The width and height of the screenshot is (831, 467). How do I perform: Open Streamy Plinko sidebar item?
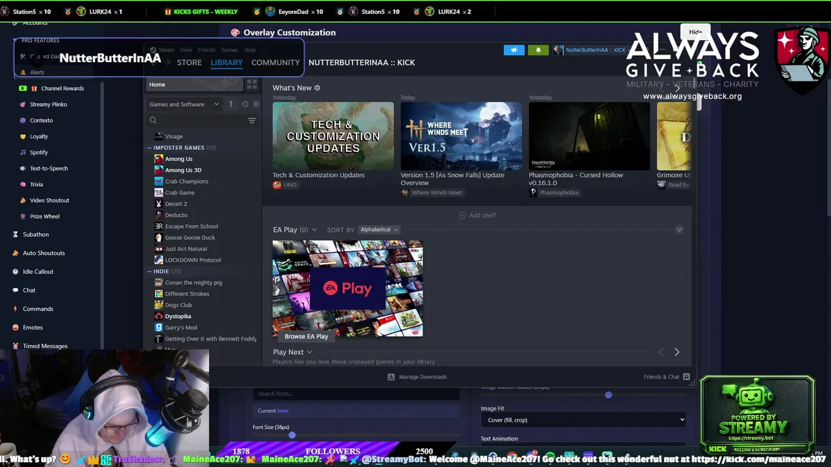coord(48,104)
